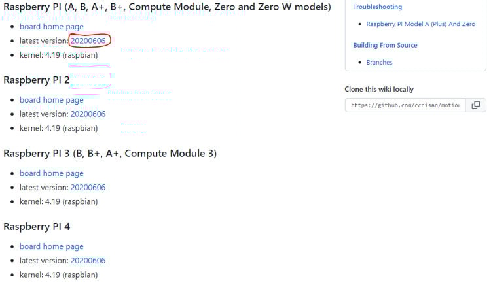Click the Raspberry PI 3 (B, B+, A+) heading
The width and height of the screenshot is (491, 283).
pyautogui.click(x=110, y=153)
